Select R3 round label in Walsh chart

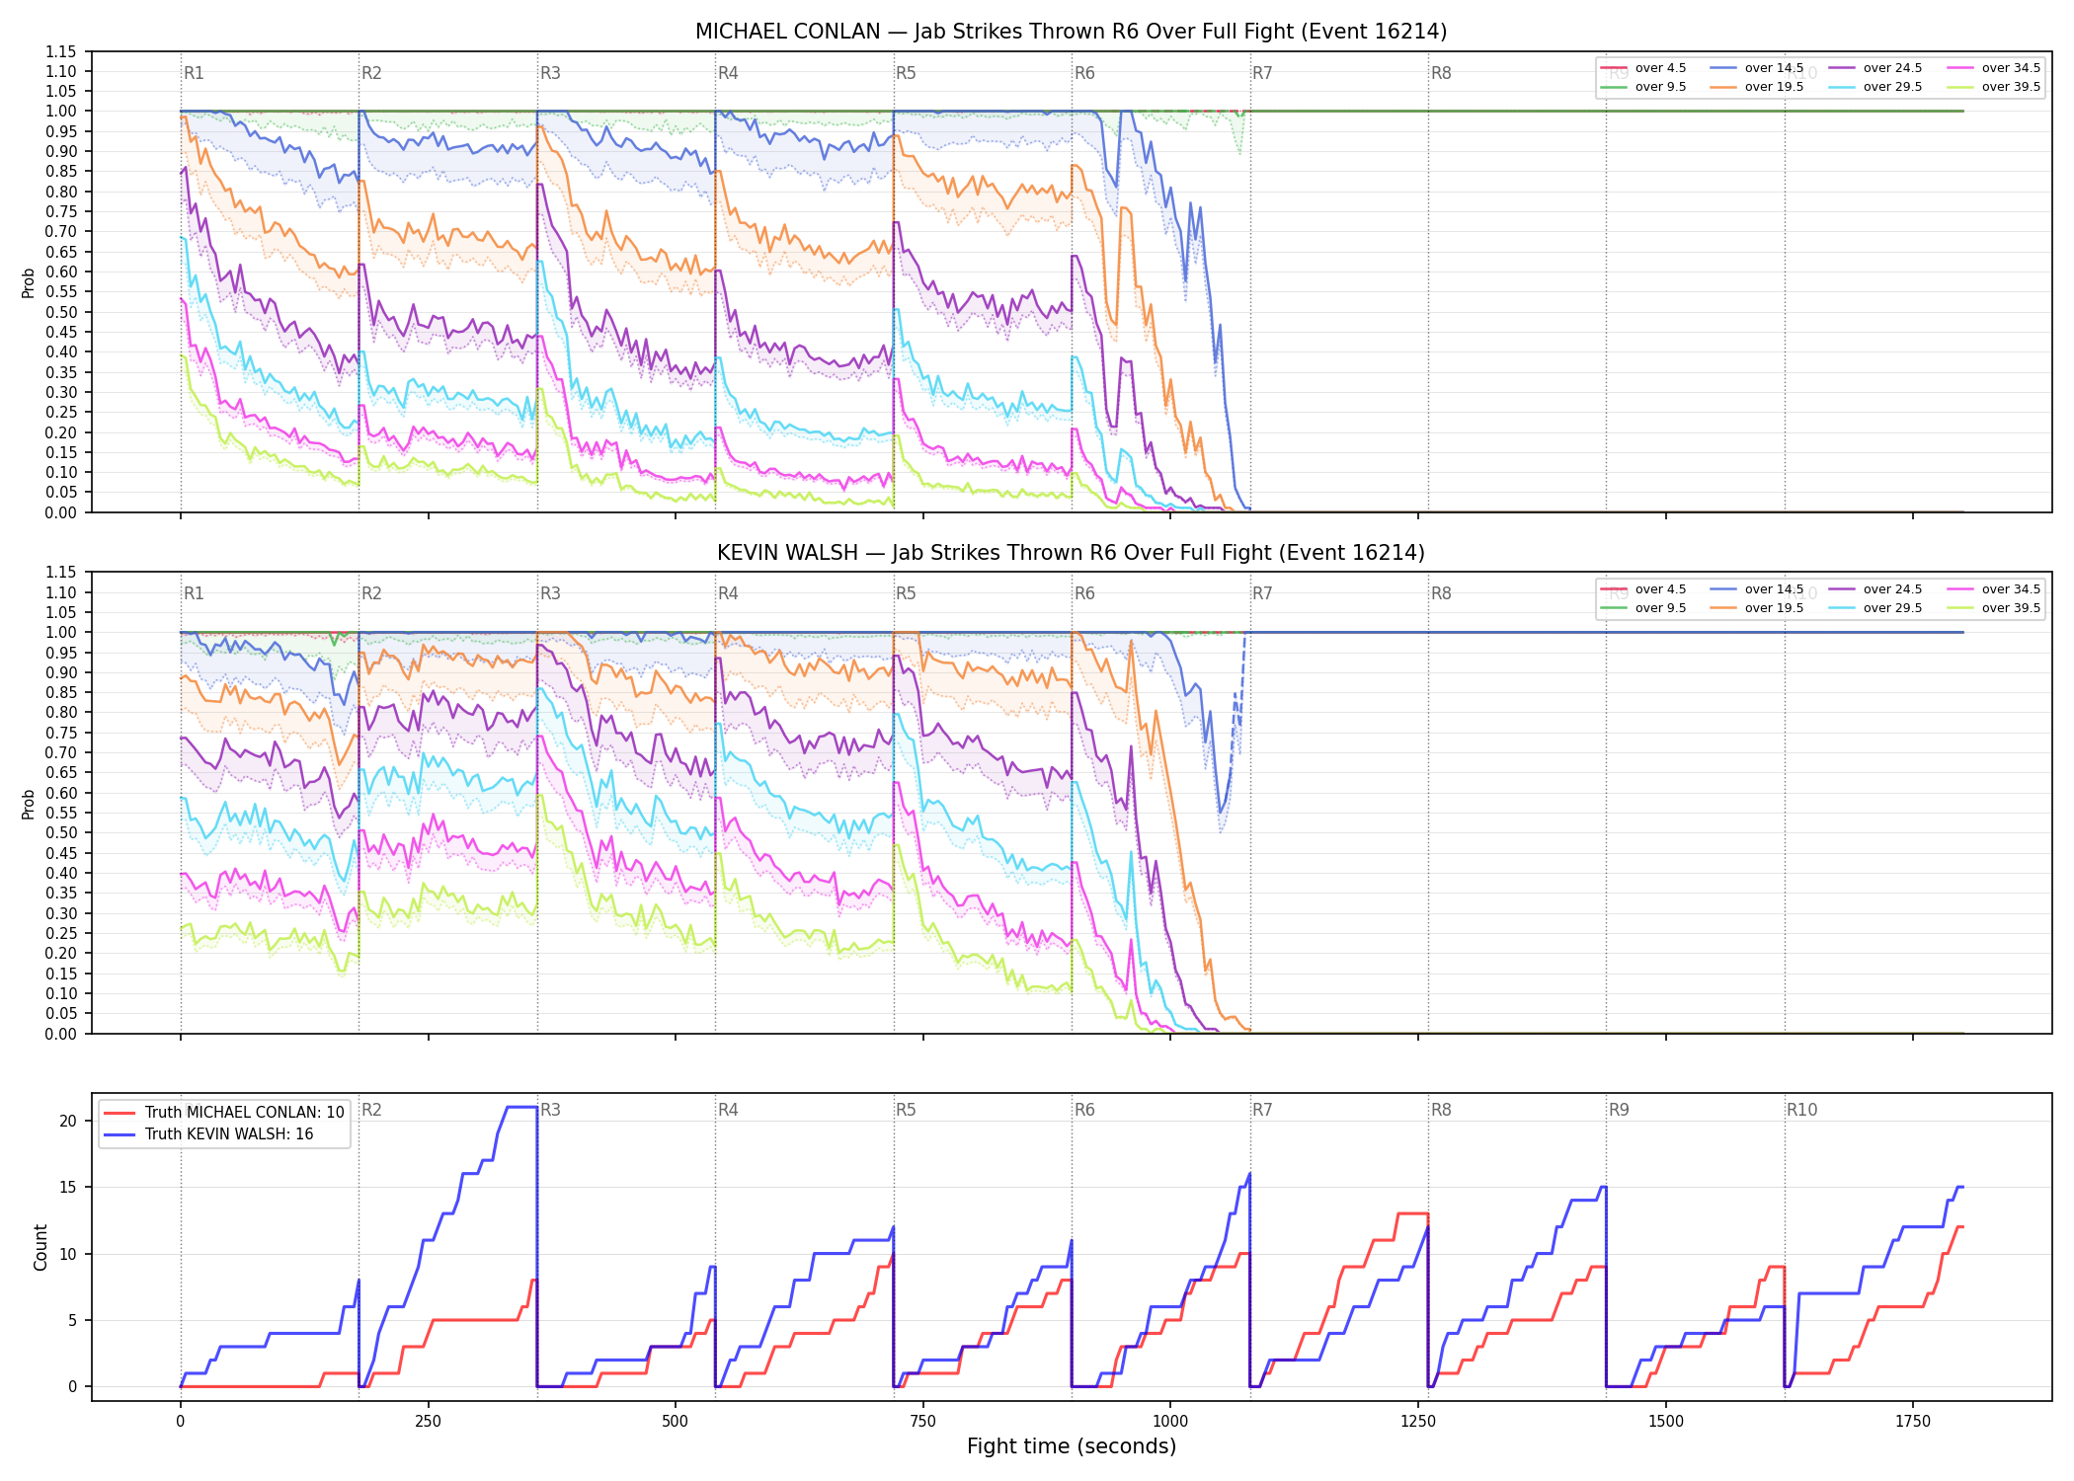coord(550,593)
